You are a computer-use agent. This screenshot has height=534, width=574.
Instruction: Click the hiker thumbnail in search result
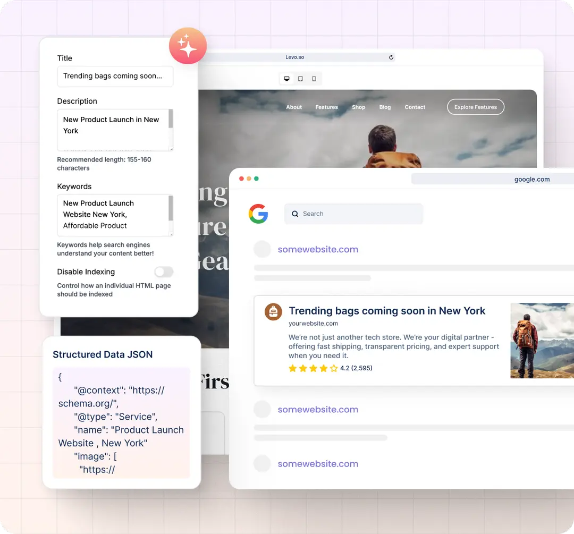542,341
